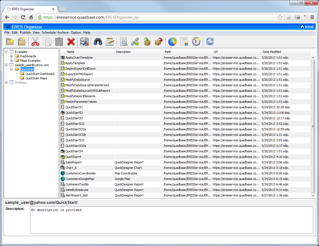Click inside the Description text area
This screenshot has width=319, height=246.
171,220
